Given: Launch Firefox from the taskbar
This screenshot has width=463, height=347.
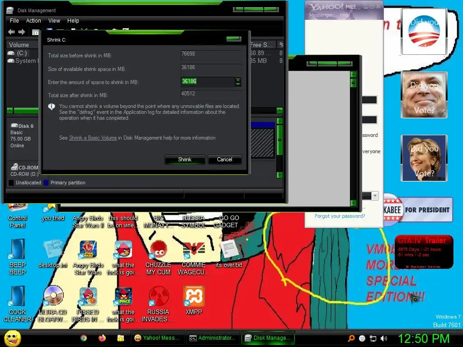Looking at the screenshot, I should coord(102,338).
